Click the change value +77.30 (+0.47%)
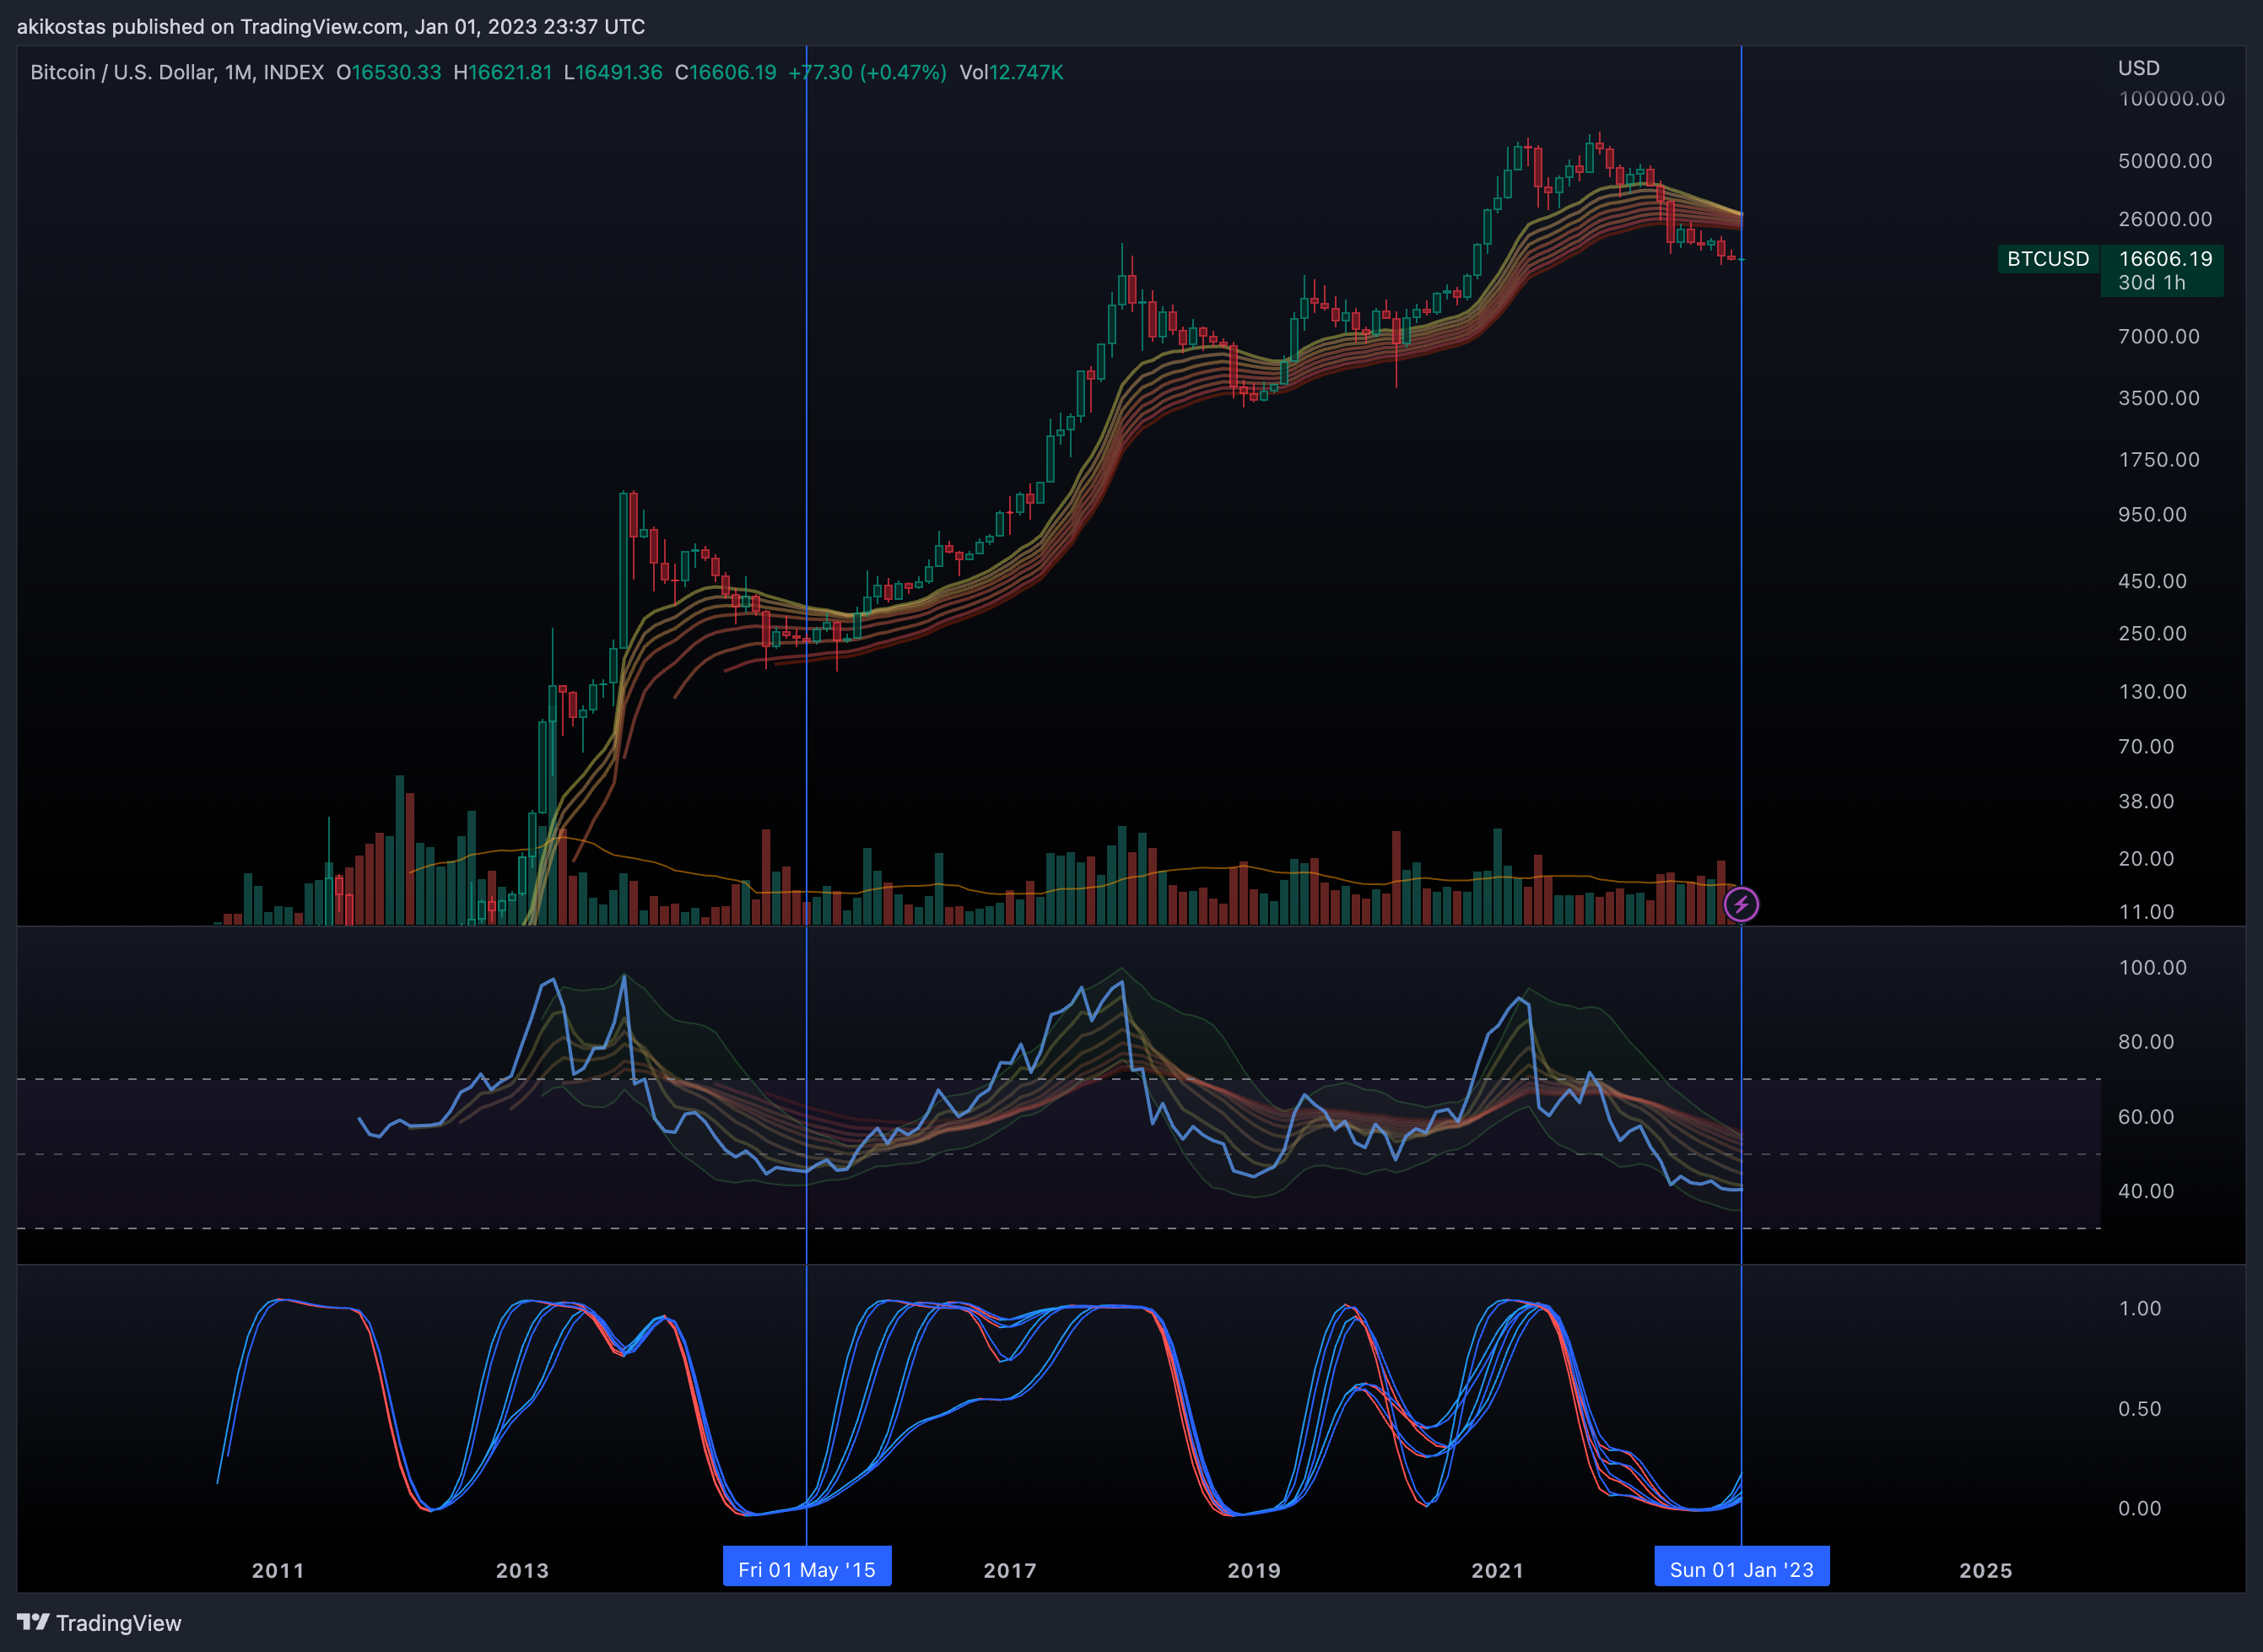This screenshot has width=2263, height=1652. tap(867, 73)
